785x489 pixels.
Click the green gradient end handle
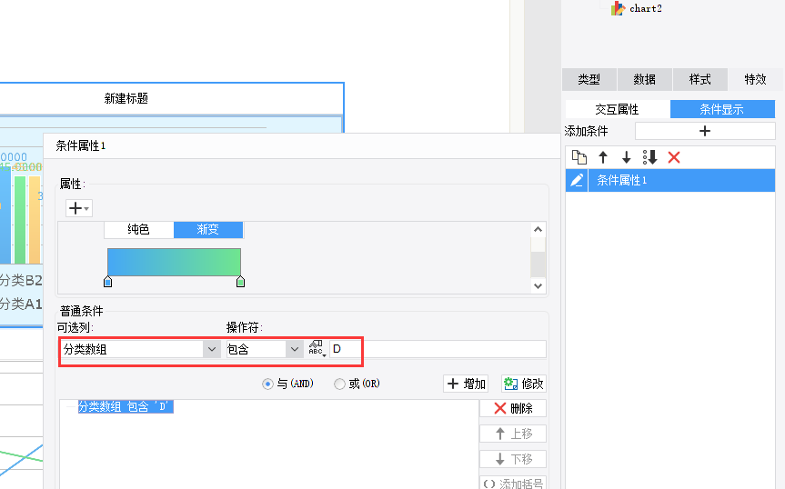(x=240, y=282)
